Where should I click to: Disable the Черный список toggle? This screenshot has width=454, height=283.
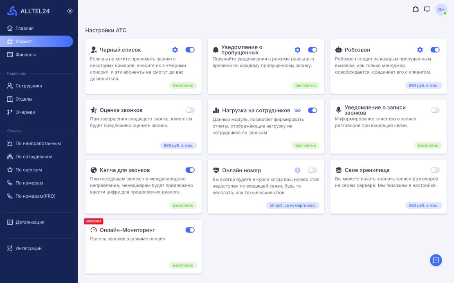(x=190, y=50)
